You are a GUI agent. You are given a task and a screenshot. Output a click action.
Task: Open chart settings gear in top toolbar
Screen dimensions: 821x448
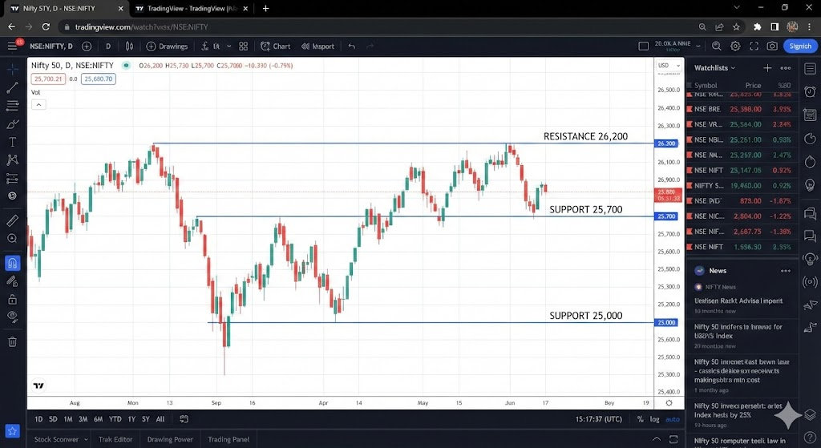click(735, 46)
